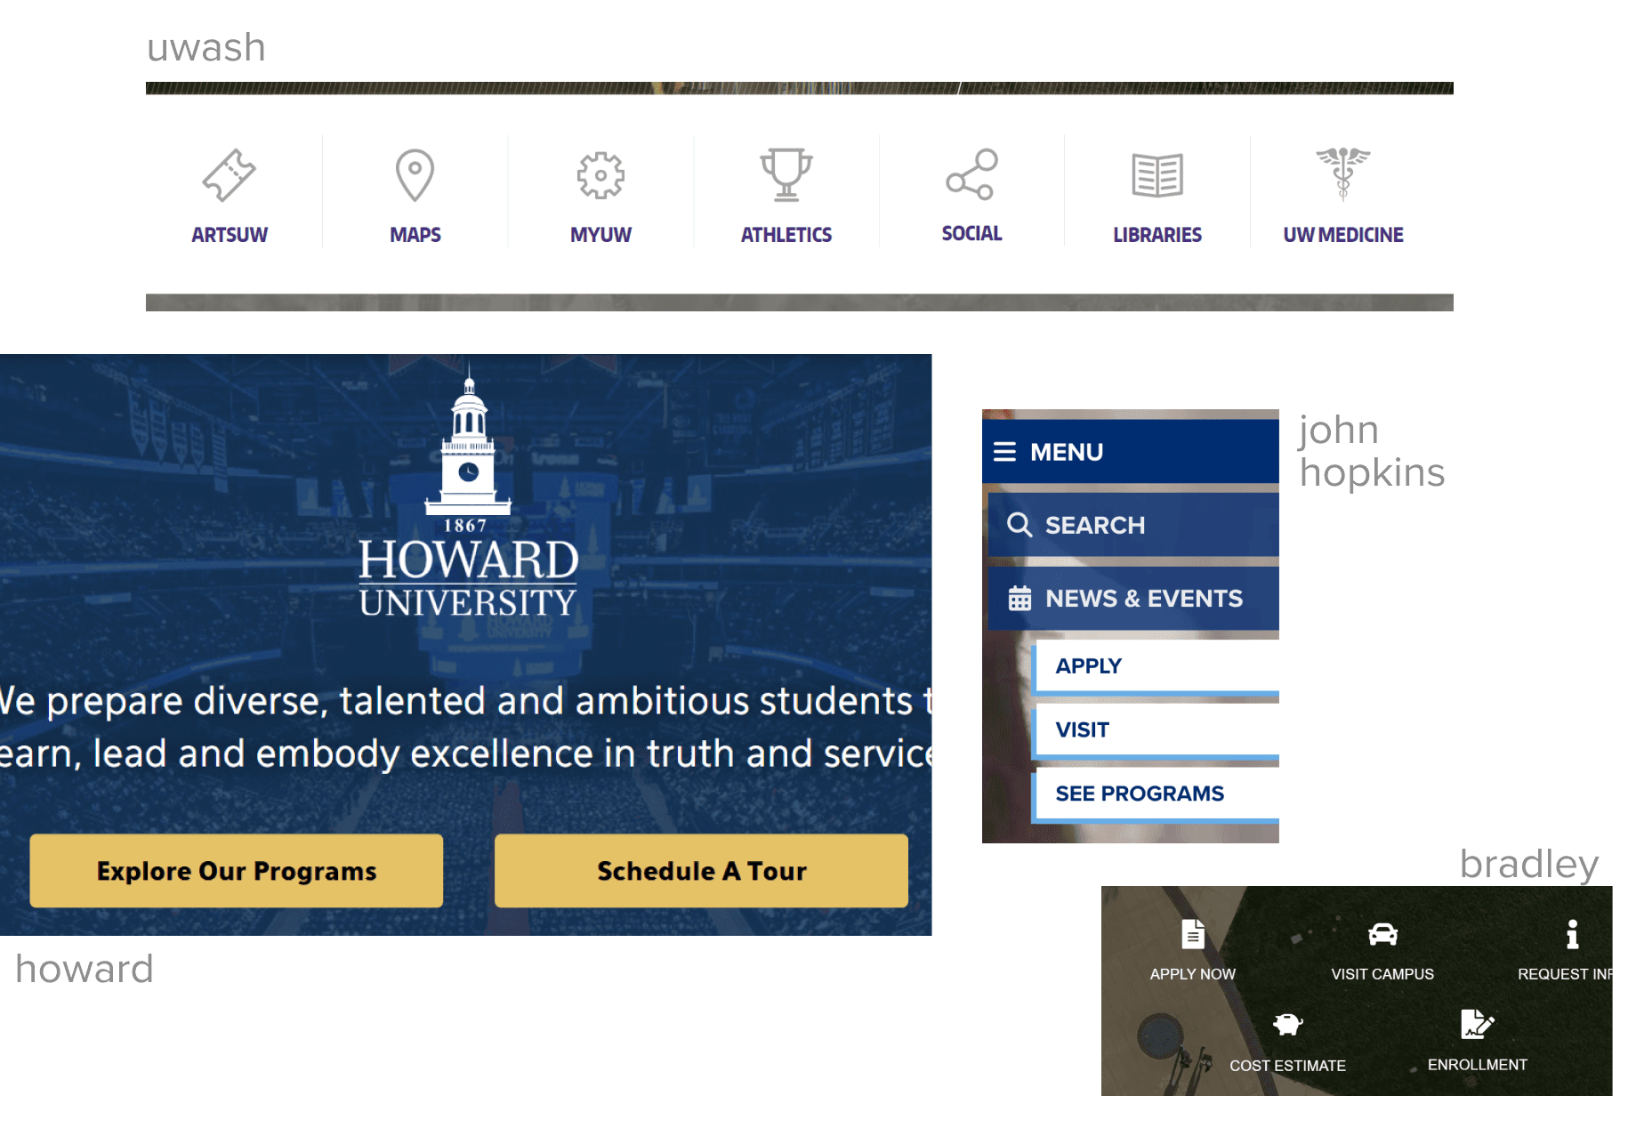Select SEARCH in Johns Hopkins menu
Screen dimensions: 1628x1128
(1134, 525)
